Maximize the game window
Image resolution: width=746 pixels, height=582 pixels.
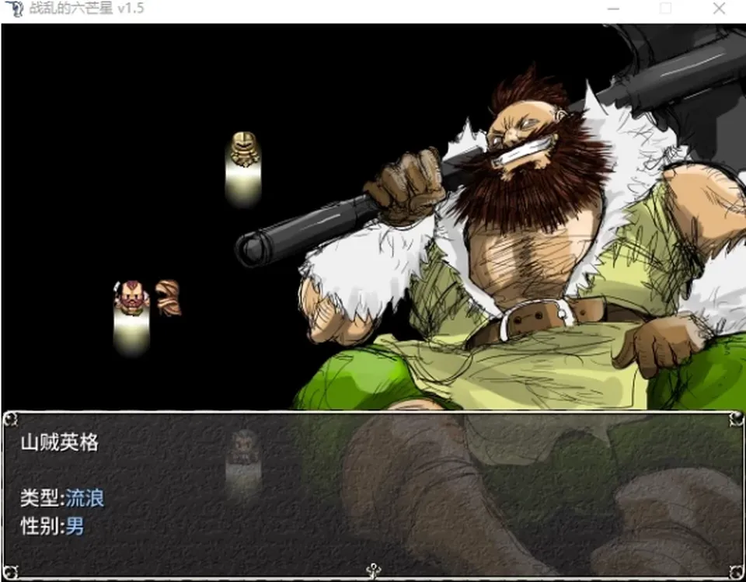pos(666,9)
